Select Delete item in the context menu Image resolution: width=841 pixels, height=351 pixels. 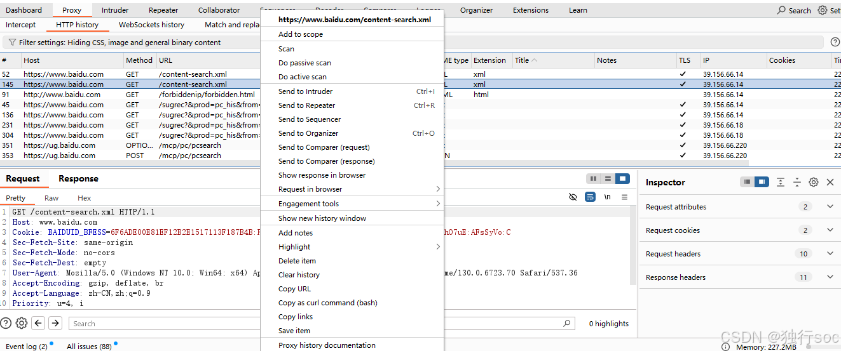352,261
